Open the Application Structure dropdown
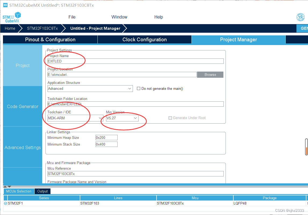The image size is (308, 215). (x=90, y=88)
